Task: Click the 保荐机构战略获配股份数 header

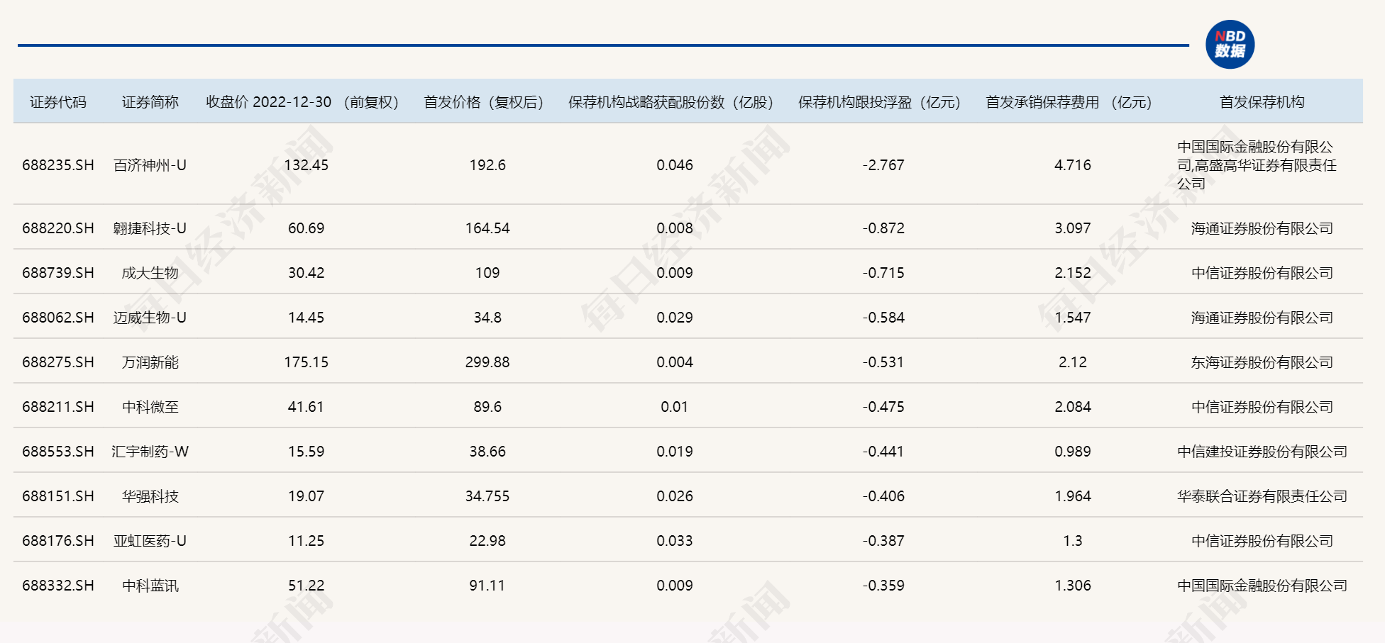Action: coord(671,102)
